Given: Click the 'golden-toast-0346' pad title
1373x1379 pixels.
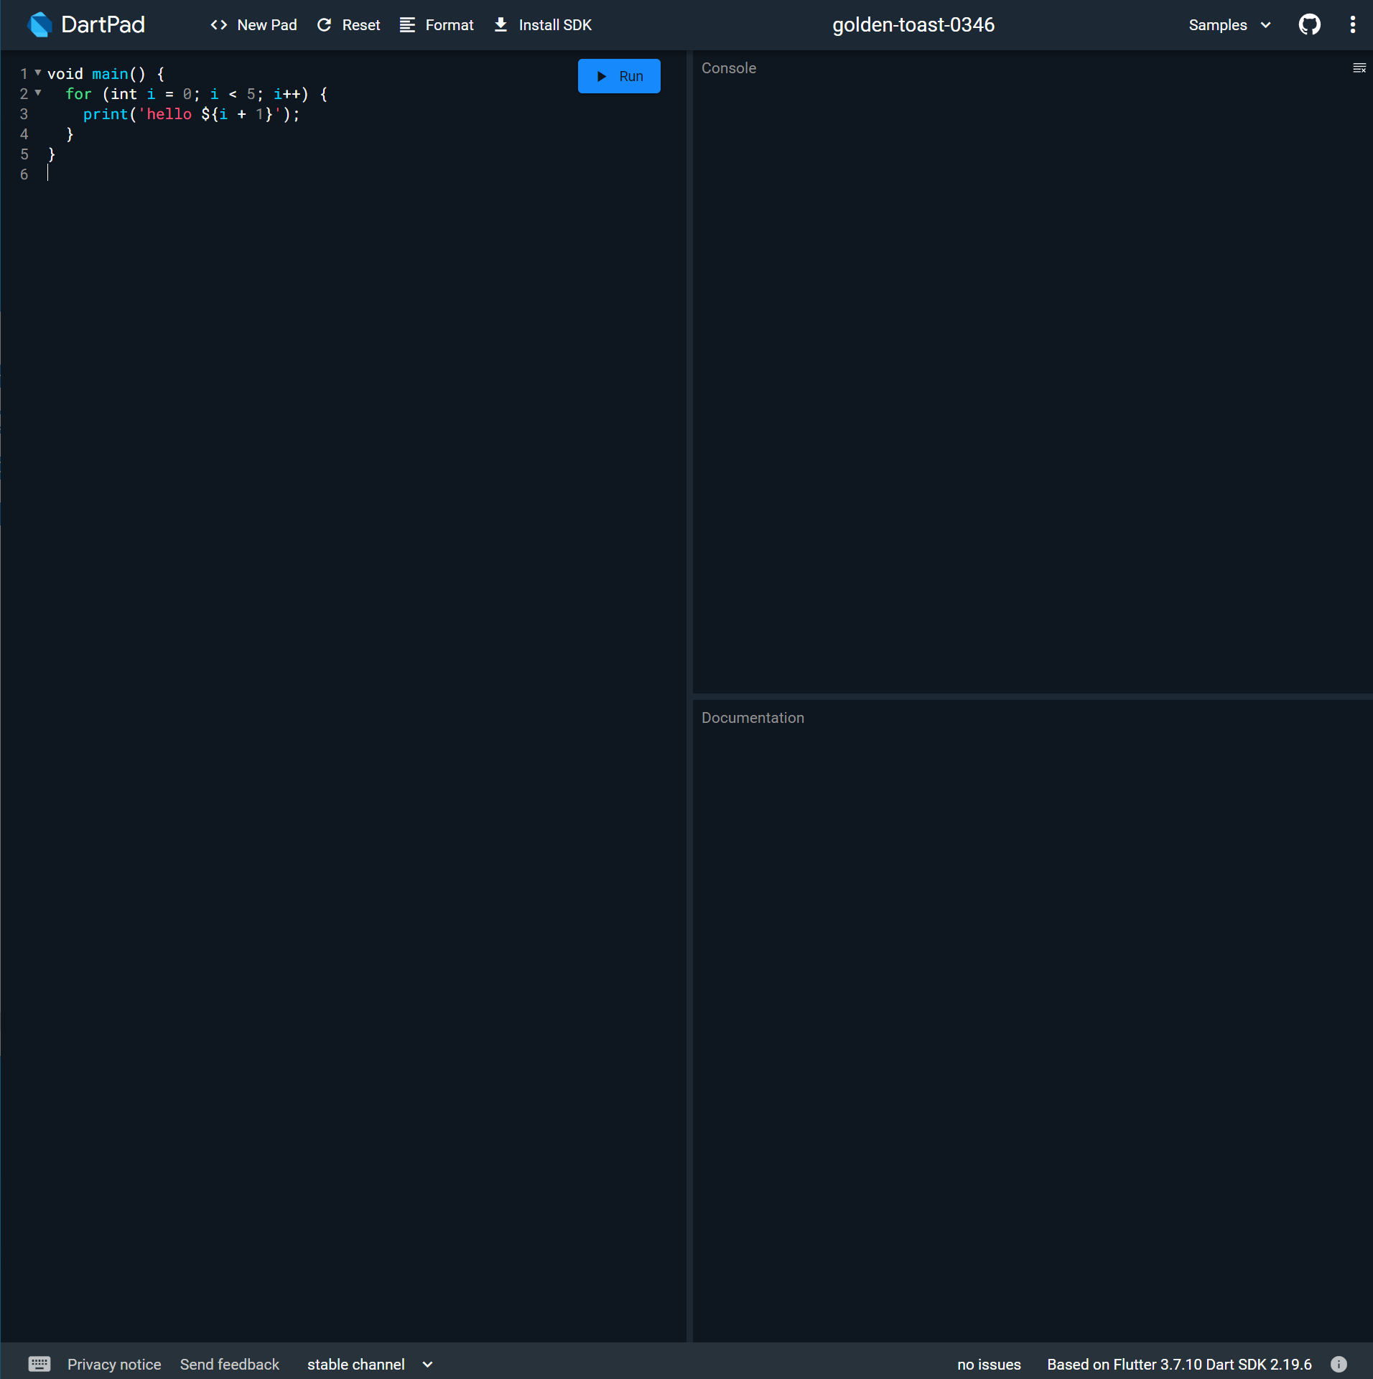Looking at the screenshot, I should pyautogui.click(x=913, y=25).
